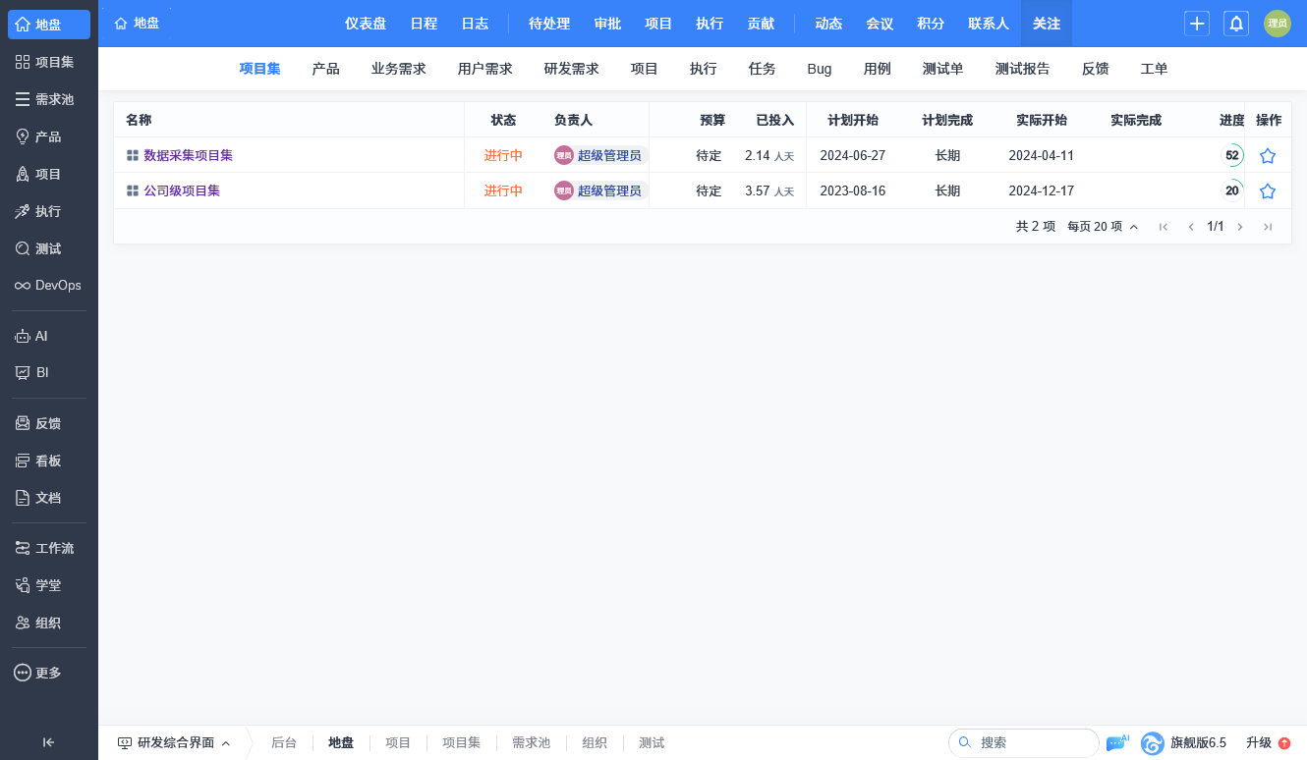This screenshot has height=760, width=1307.
Task: Click the progress ring showing 52
Action: [x=1232, y=155]
